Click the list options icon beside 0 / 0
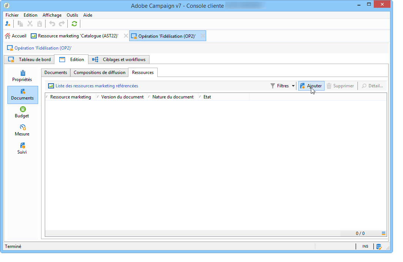 [383, 234]
